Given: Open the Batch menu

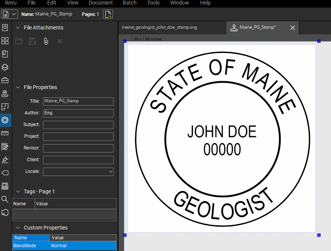Looking at the screenshot, I should click(x=129, y=3).
